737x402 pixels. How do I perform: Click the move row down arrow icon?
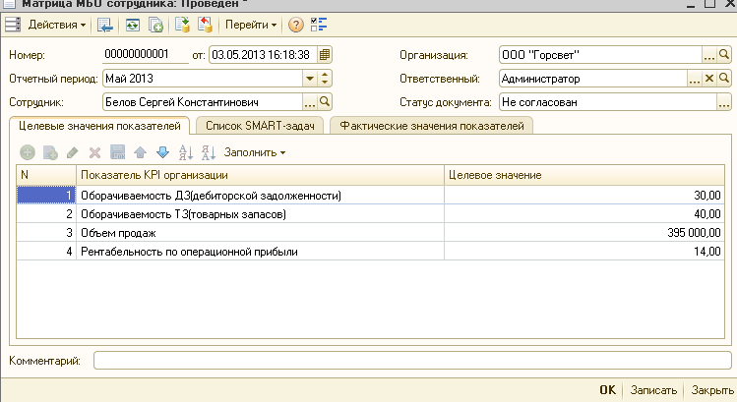point(162,152)
